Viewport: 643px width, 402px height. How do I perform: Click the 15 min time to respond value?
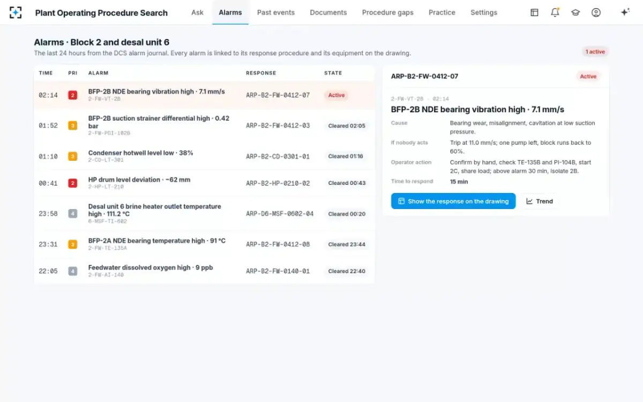tap(459, 182)
